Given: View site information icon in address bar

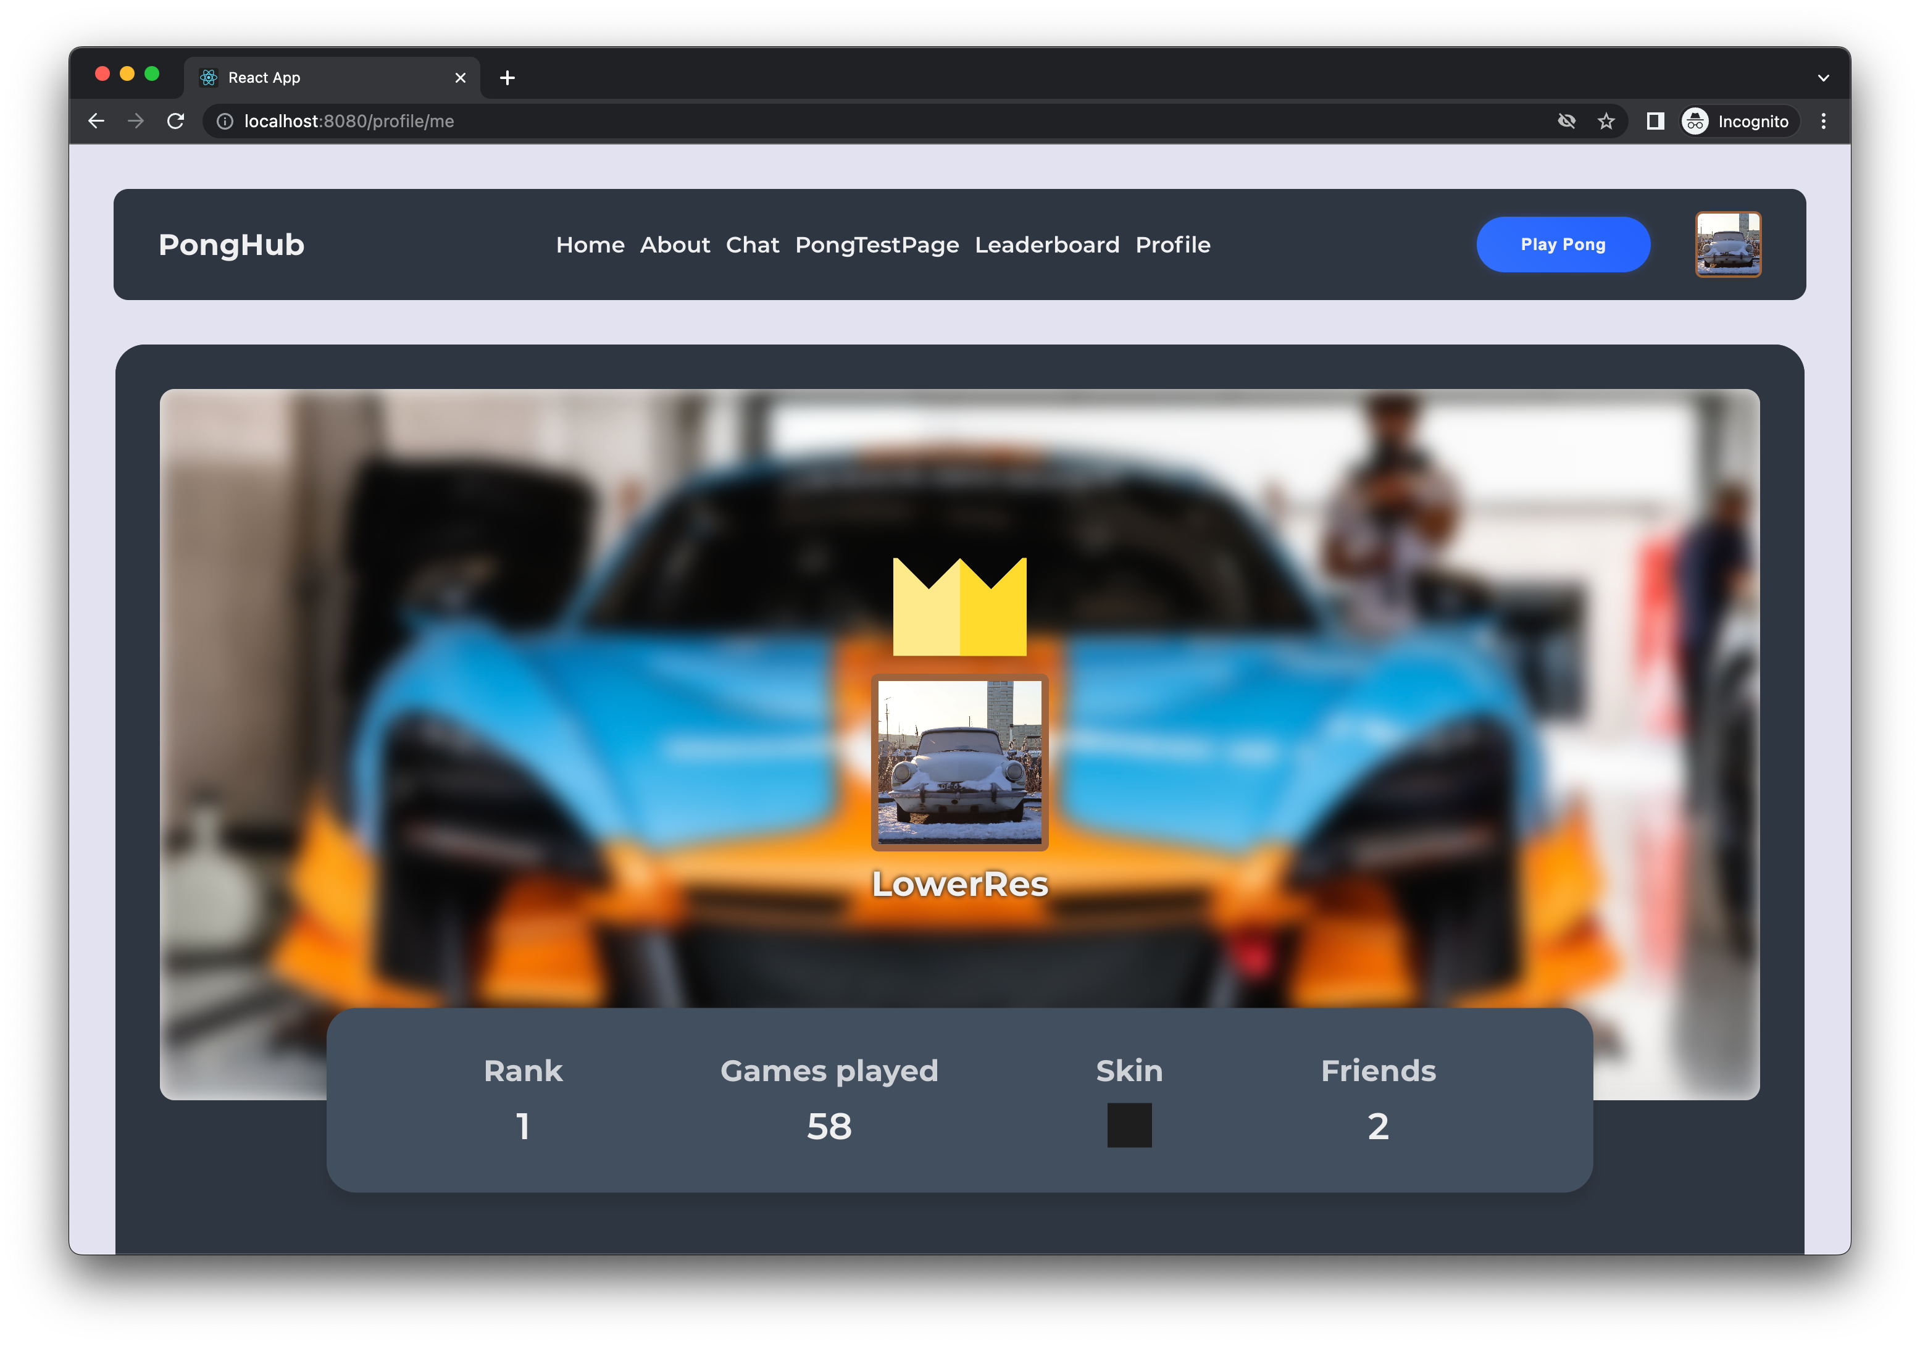Looking at the screenshot, I should pyautogui.click(x=225, y=121).
